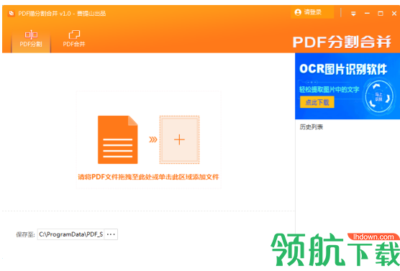Image resolution: width=400 pixels, height=271 pixels.
Task: Open the title bar dropdown menu icon
Action: (x=353, y=14)
